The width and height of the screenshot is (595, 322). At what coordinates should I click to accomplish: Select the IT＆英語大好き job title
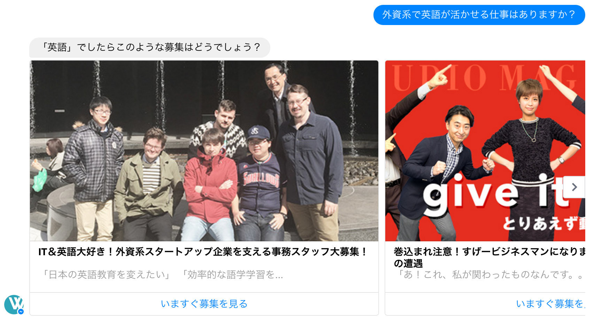(x=203, y=251)
